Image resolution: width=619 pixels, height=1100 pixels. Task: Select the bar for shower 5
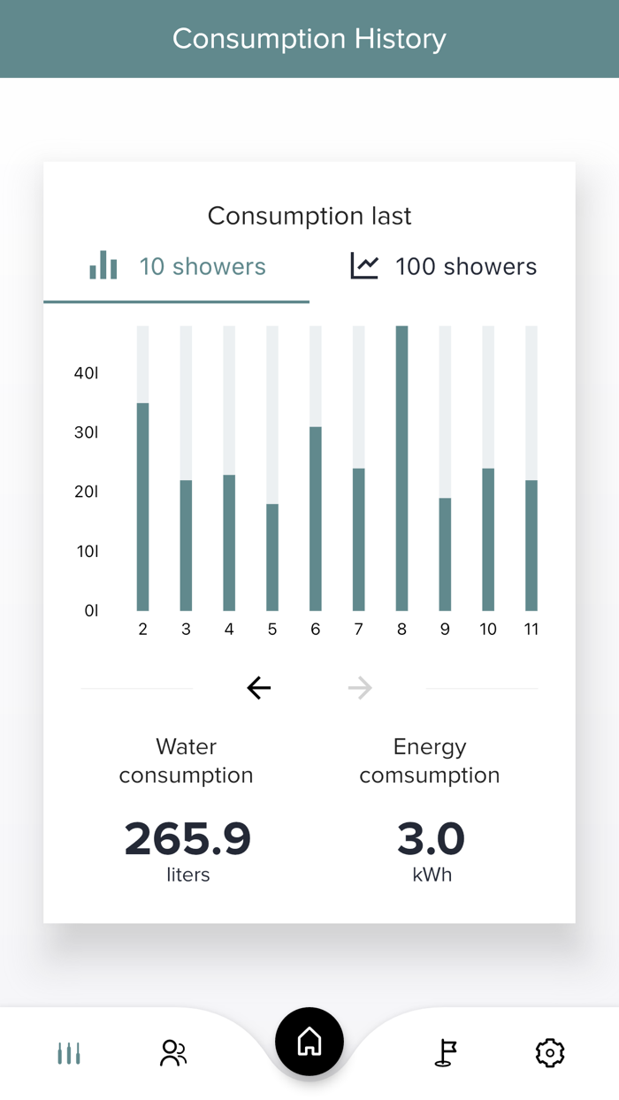pyautogui.click(x=271, y=557)
